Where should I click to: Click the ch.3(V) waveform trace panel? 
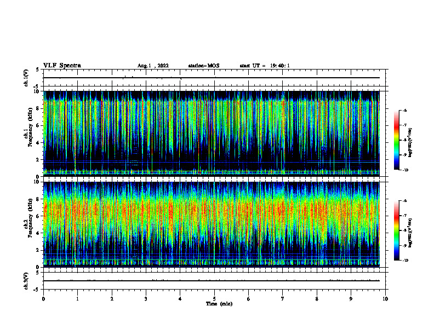point(214,281)
